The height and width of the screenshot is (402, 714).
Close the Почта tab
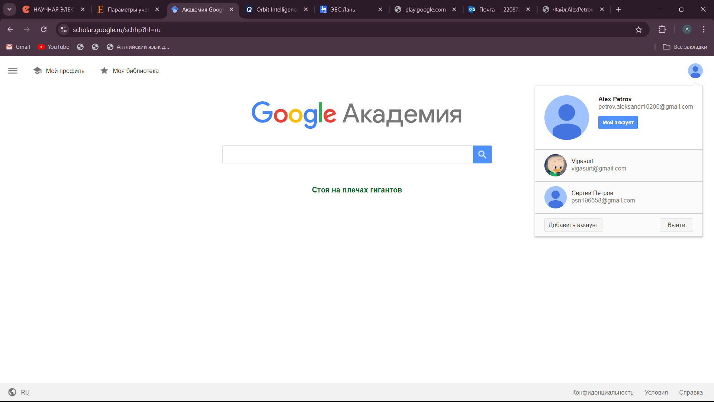click(528, 9)
